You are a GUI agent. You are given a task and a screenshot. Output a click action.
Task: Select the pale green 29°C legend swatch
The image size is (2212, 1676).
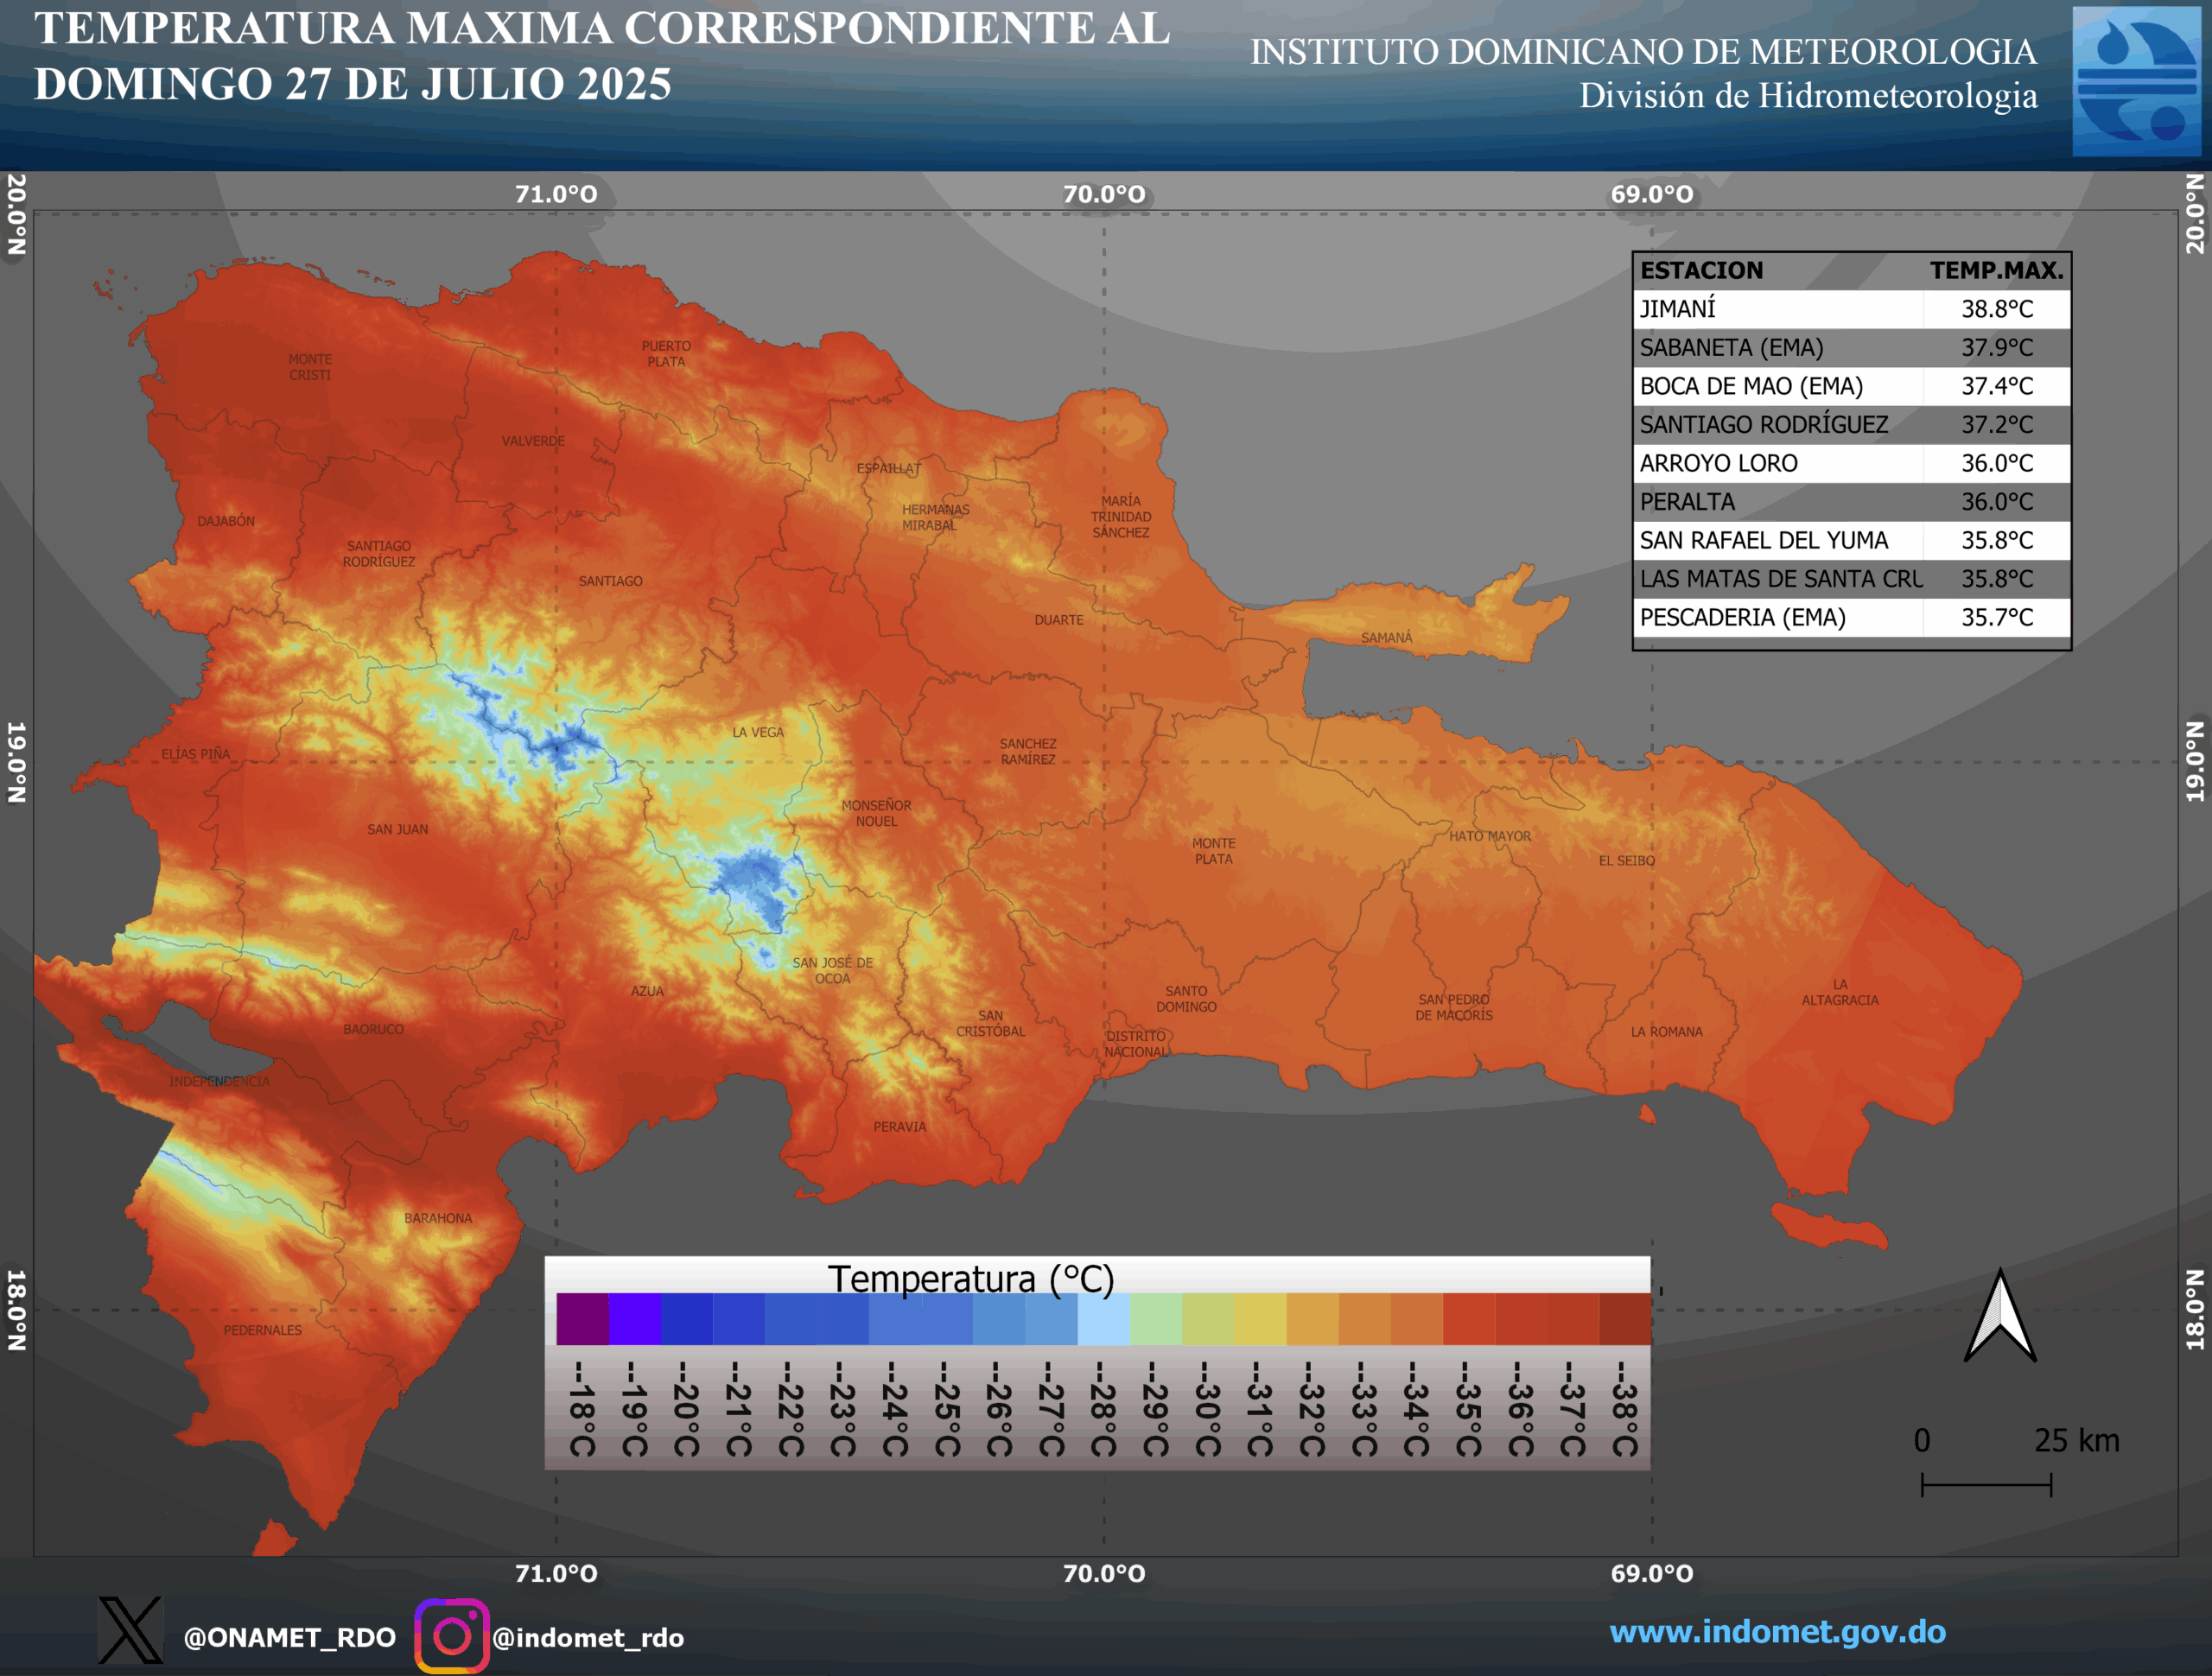pyautogui.click(x=1156, y=1319)
